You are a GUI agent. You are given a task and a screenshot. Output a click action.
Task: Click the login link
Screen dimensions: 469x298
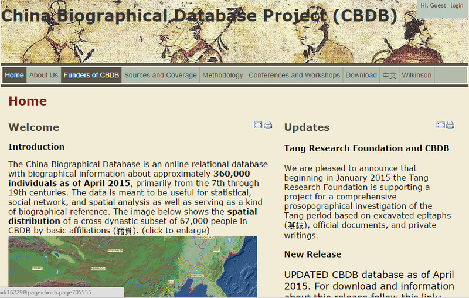[457, 6]
